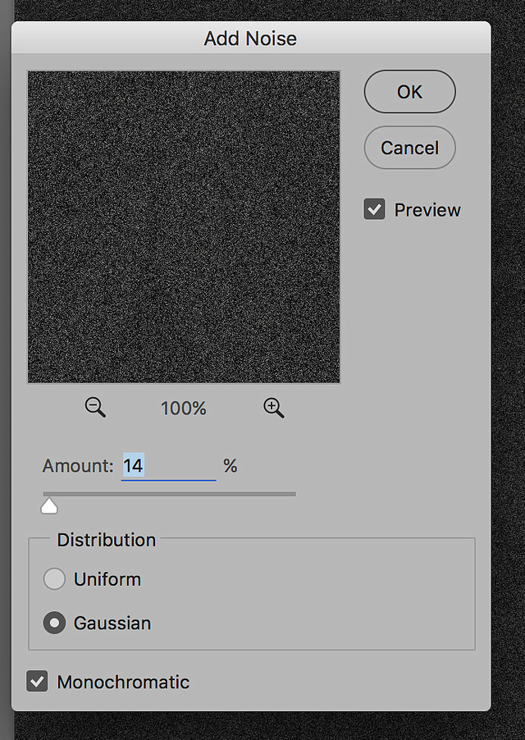Toggle the Preview checkbox

click(374, 209)
